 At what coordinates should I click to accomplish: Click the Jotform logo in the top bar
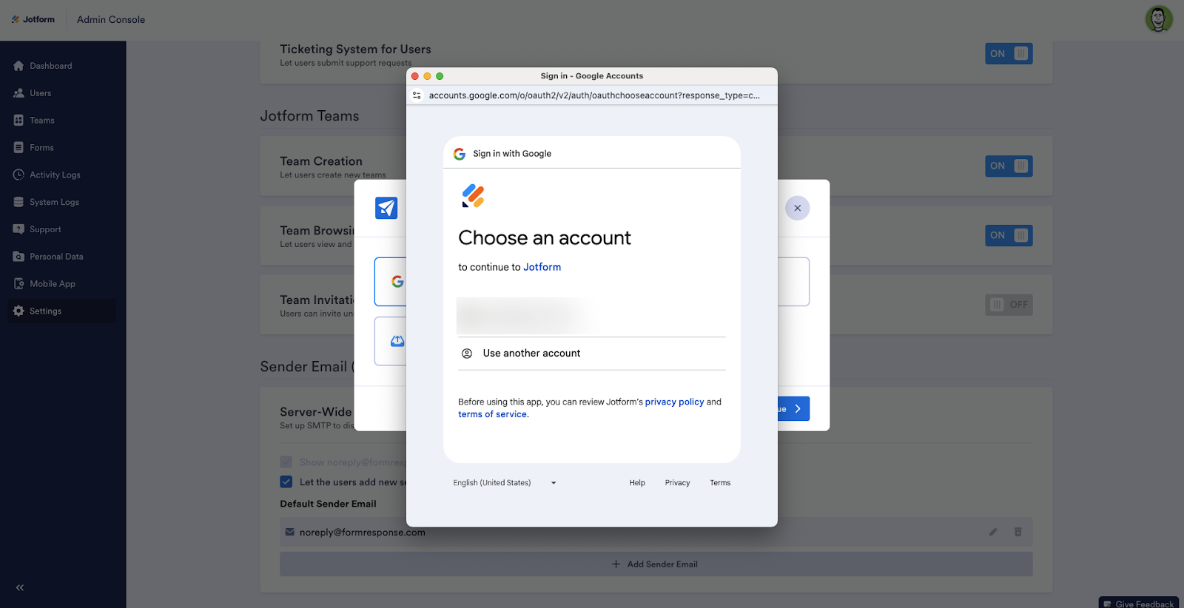[33, 19]
